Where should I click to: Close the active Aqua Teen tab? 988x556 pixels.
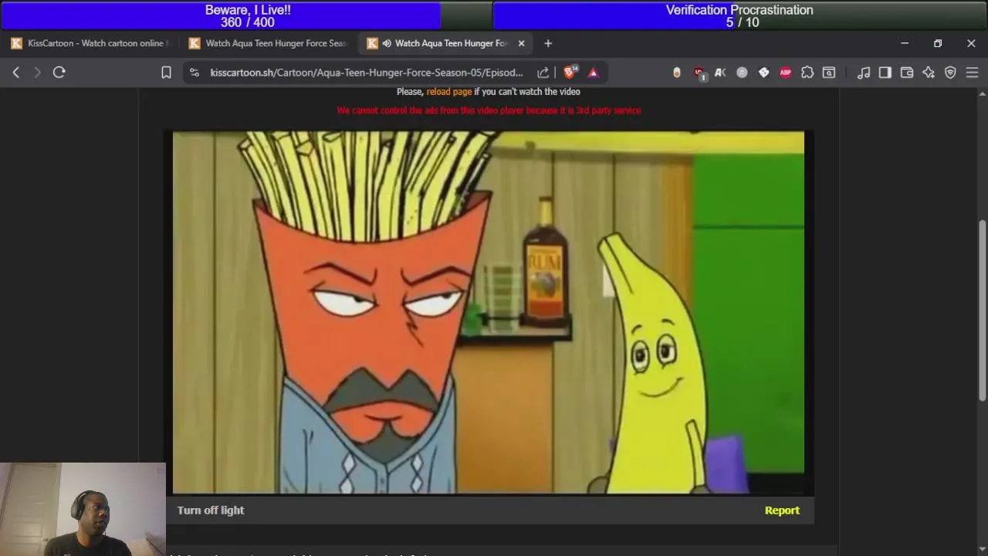point(521,43)
